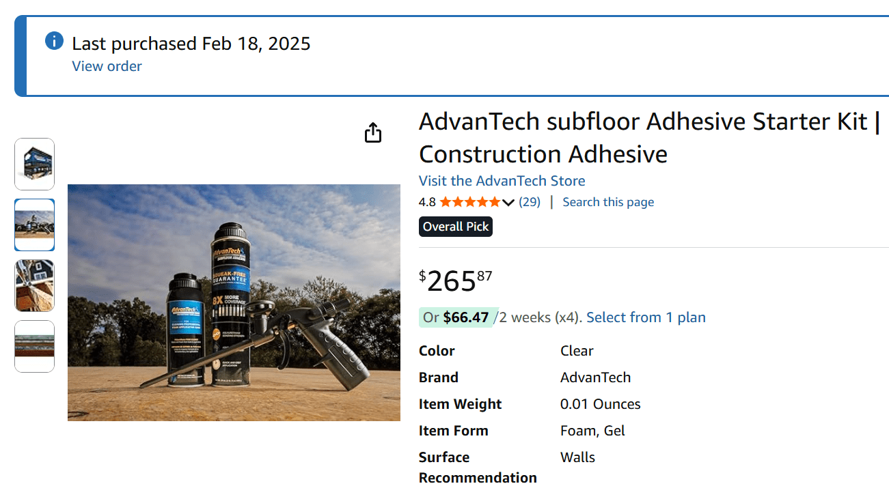Click the 4.8 rating number
The height and width of the screenshot is (486, 889).
tap(427, 201)
